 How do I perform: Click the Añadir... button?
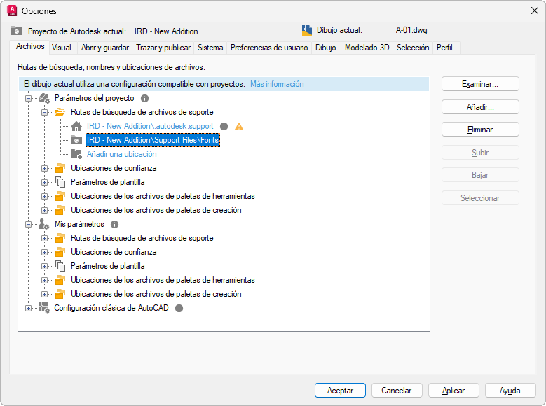[480, 107]
